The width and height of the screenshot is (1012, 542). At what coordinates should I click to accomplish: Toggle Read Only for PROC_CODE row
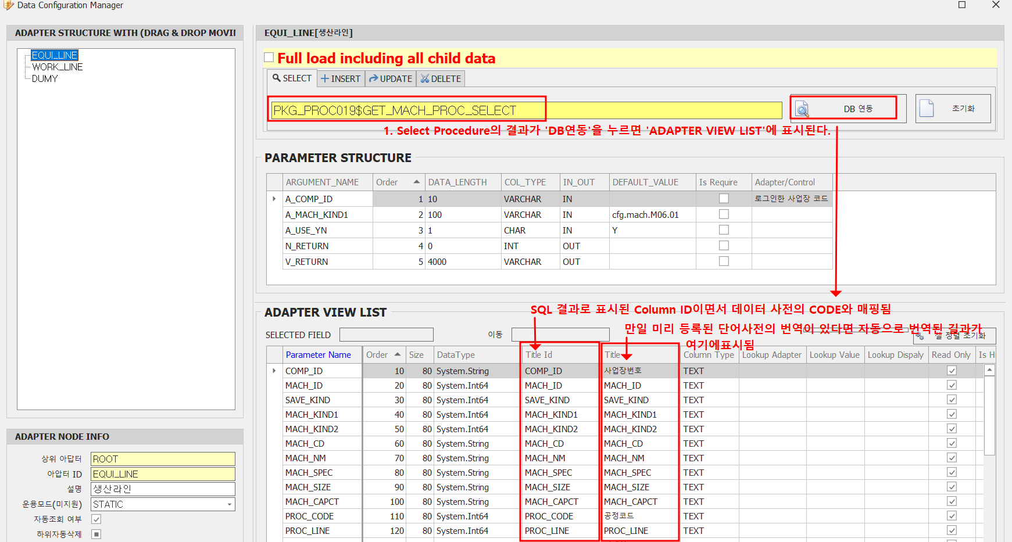[x=952, y=516]
